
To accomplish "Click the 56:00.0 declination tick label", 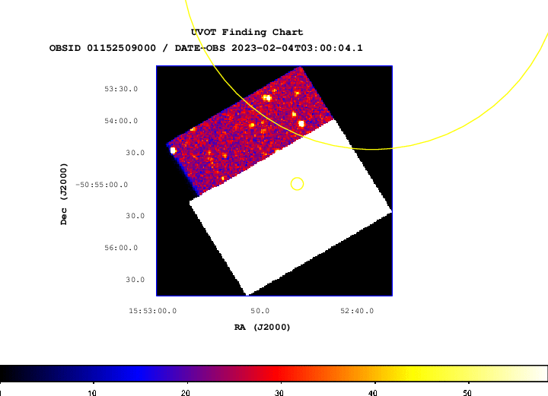I will (121, 248).
